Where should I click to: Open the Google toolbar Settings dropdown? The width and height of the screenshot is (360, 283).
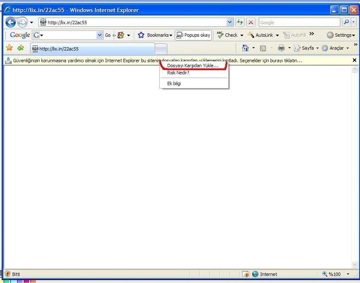341,35
